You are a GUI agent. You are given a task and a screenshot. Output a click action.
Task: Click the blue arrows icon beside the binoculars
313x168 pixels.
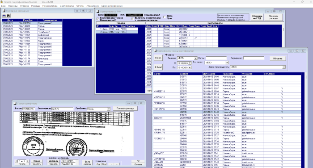point(4,16)
